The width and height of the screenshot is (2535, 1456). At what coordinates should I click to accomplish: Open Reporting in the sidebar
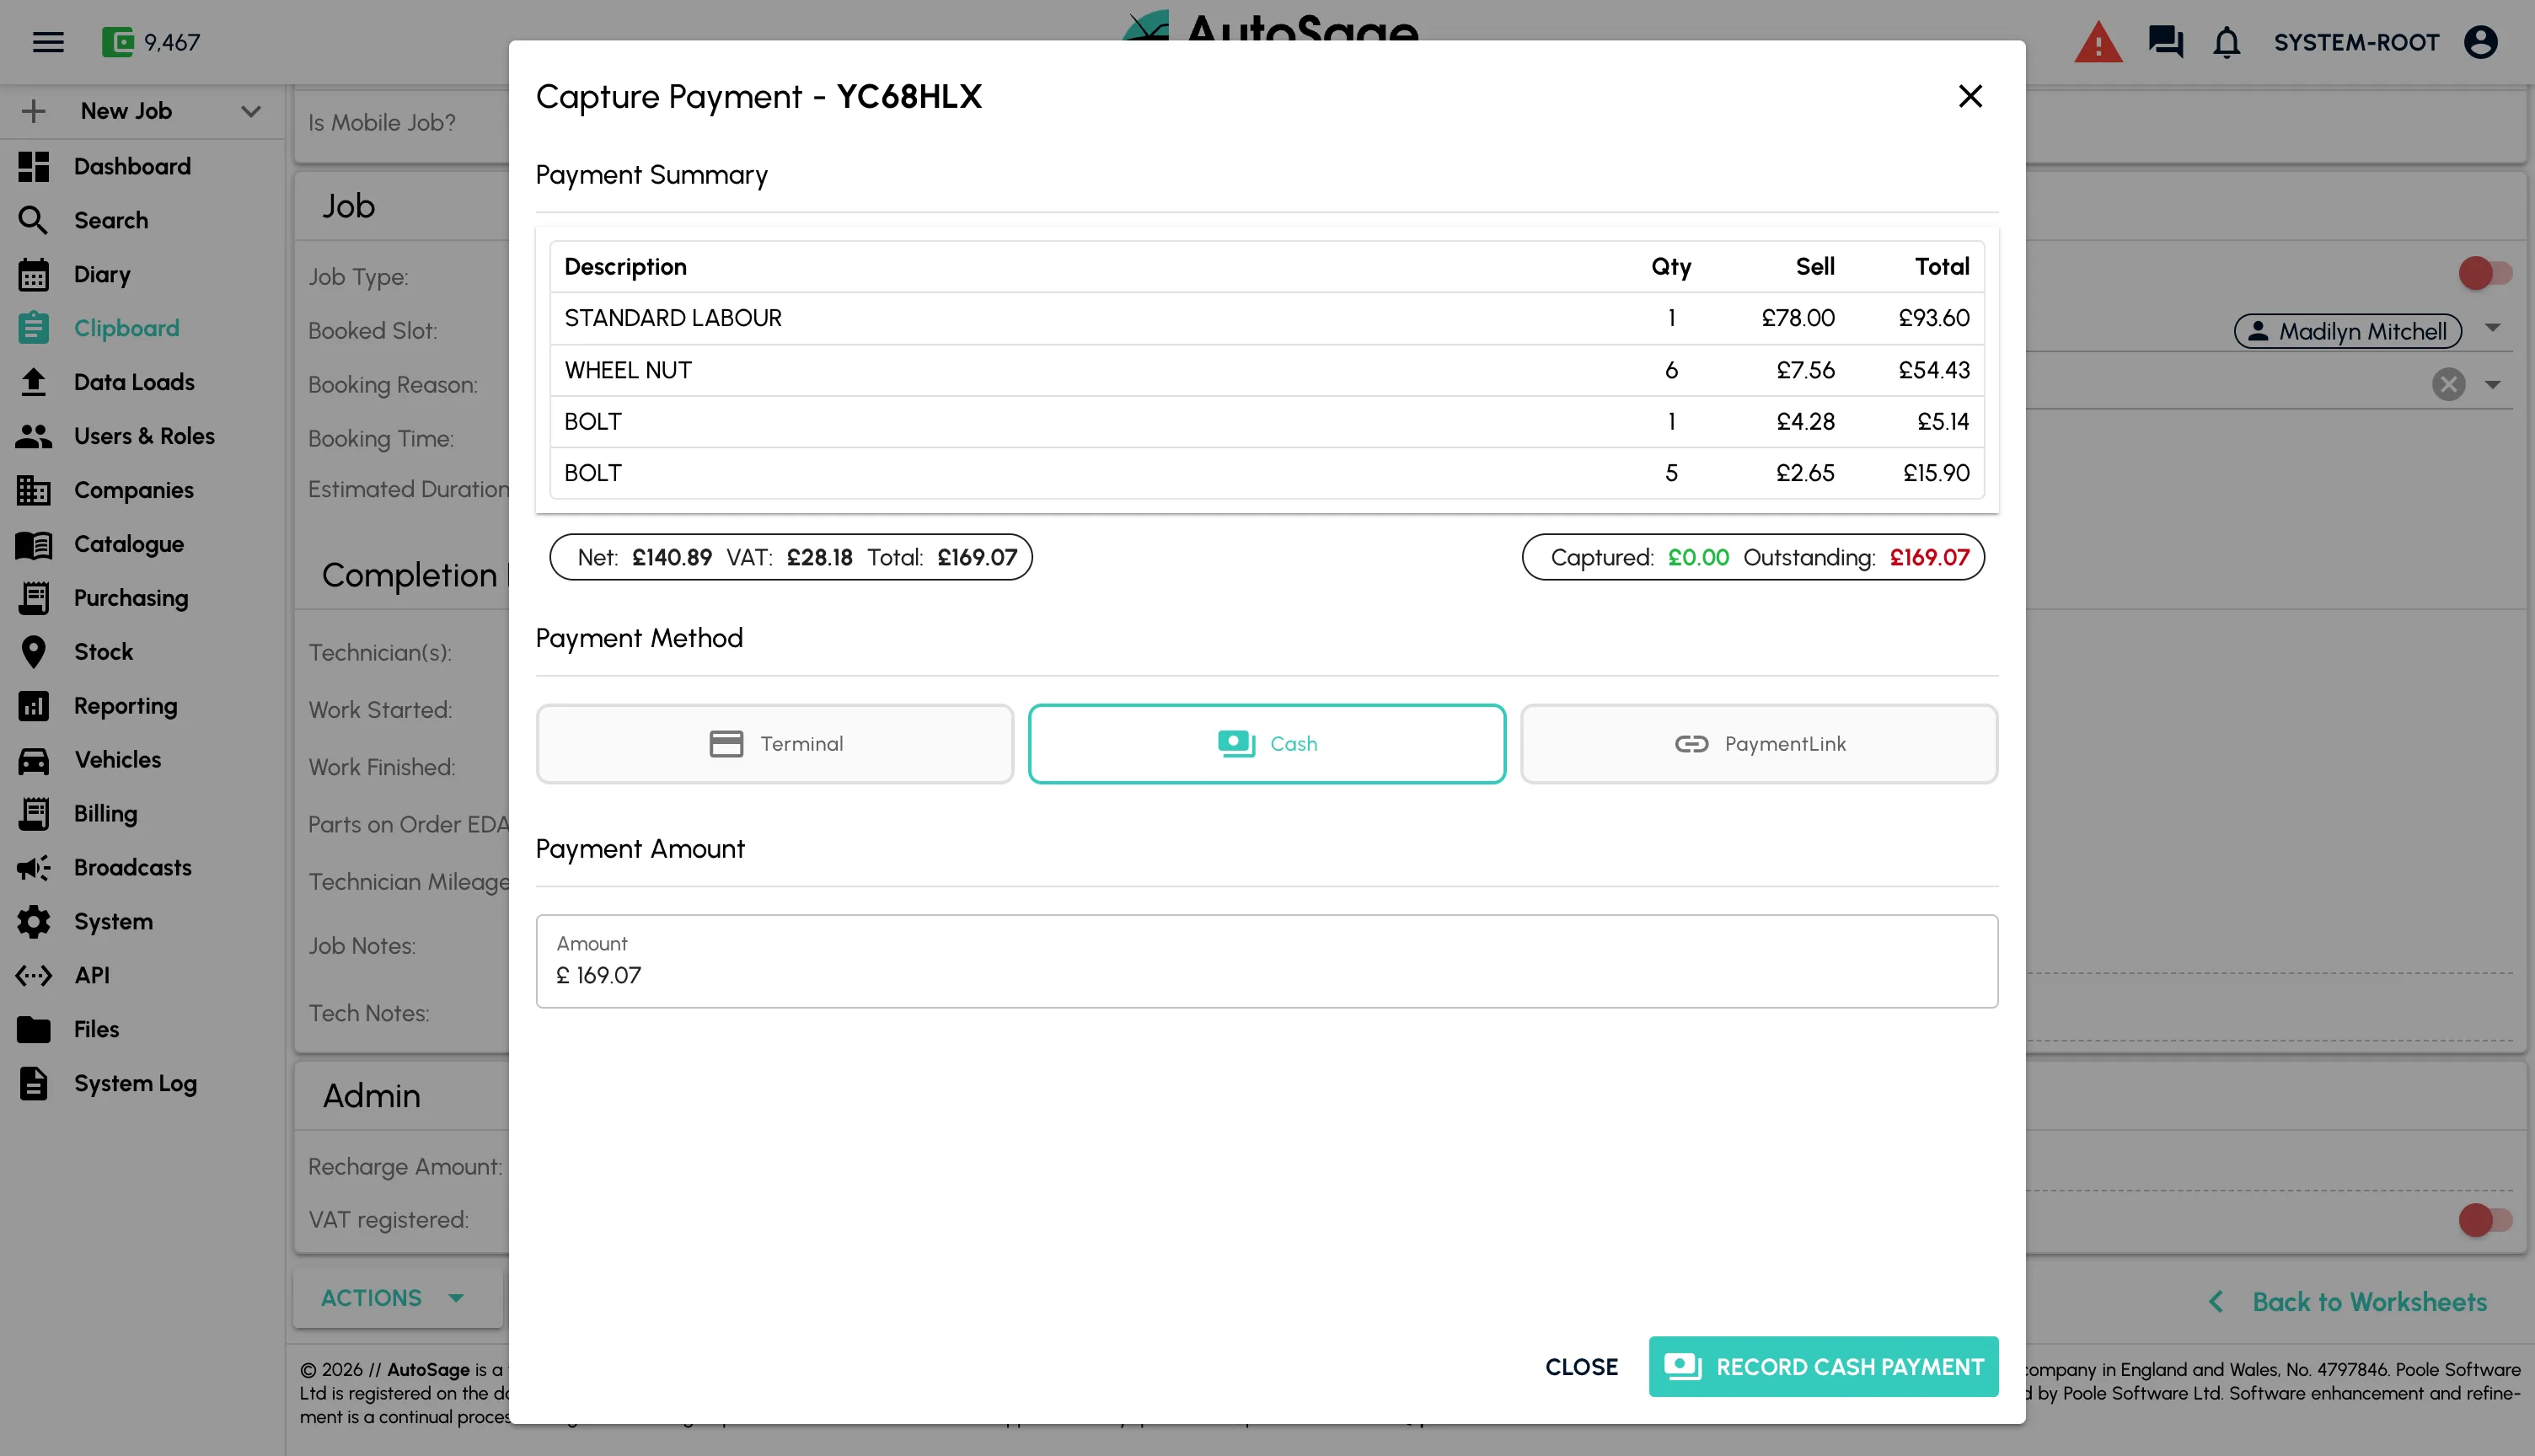click(126, 706)
